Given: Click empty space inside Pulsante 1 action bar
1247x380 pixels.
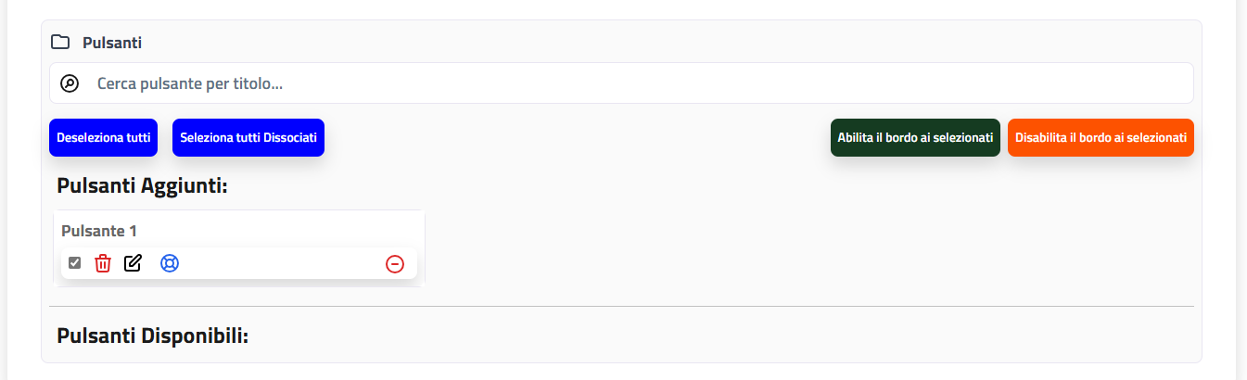Looking at the screenshot, I should 278,264.
